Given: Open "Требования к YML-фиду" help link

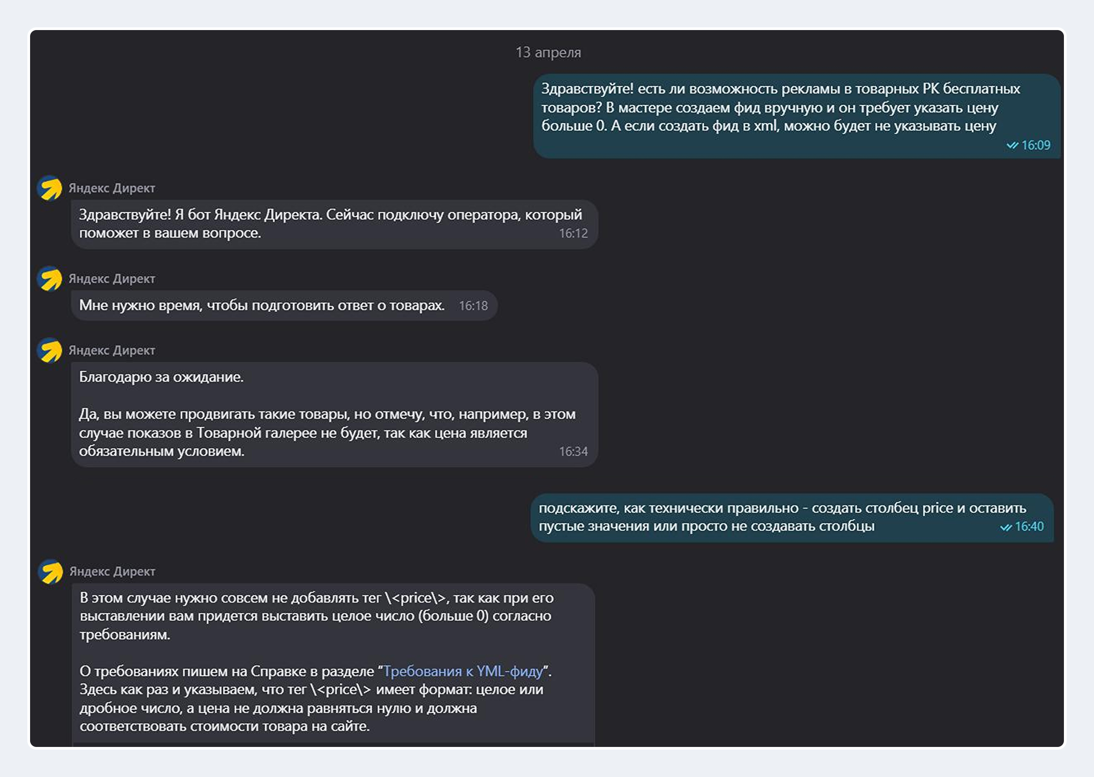Looking at the screenshot, I should (464, 671).
